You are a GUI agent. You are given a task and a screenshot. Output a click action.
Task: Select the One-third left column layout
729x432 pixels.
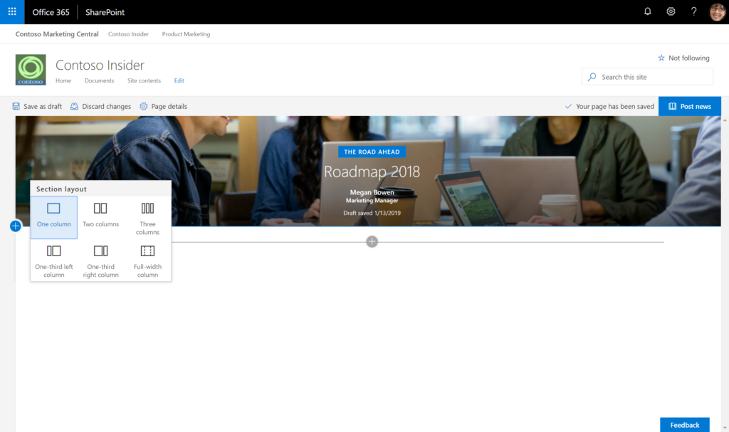click(x=54, y=260)
